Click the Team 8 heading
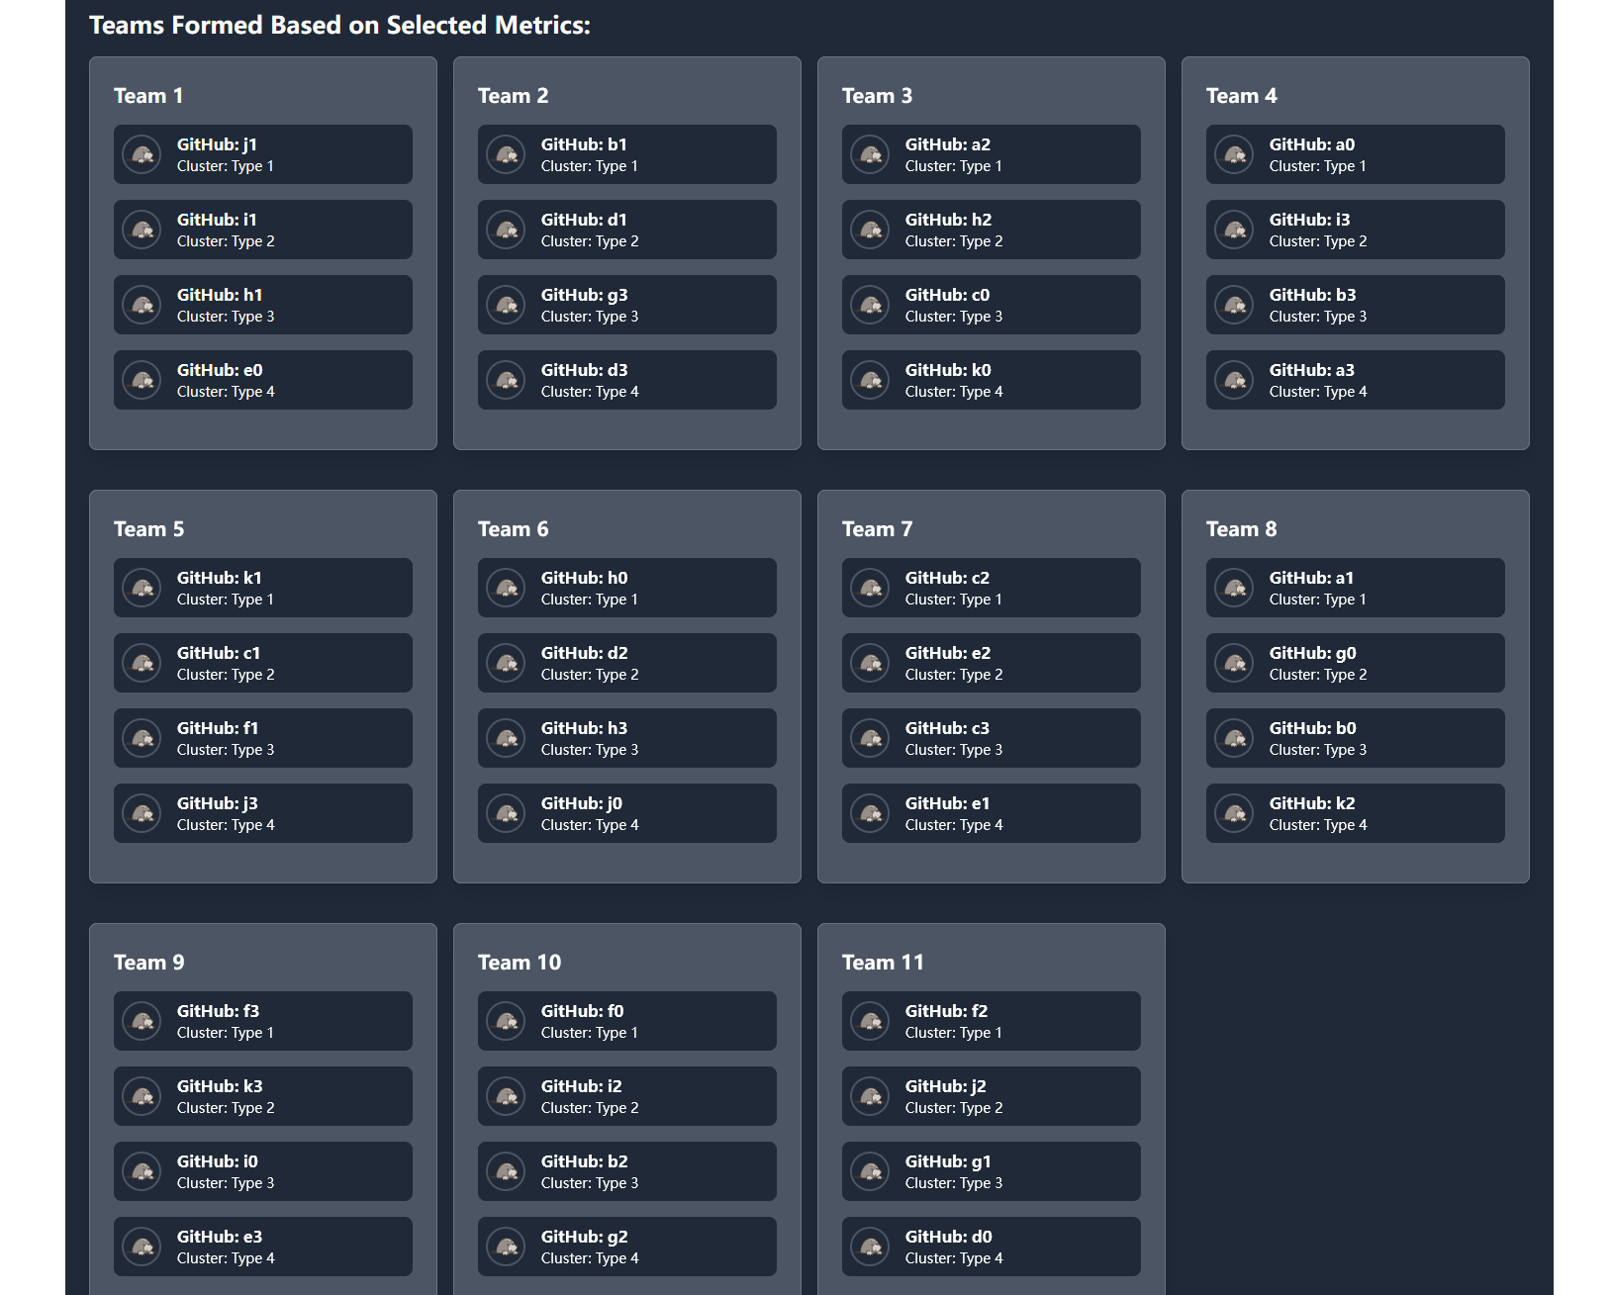This screenshot has width=1612, height=1295. click(x=1241, y=529)
